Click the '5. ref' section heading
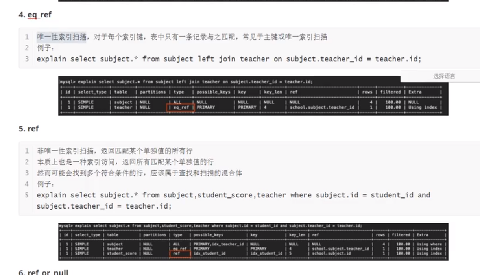This screenshot has width=480, height=275. click(29, 129)
